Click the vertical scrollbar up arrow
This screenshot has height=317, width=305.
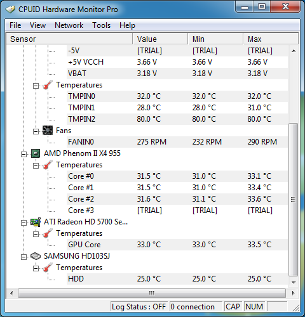(x=294, y=51)
